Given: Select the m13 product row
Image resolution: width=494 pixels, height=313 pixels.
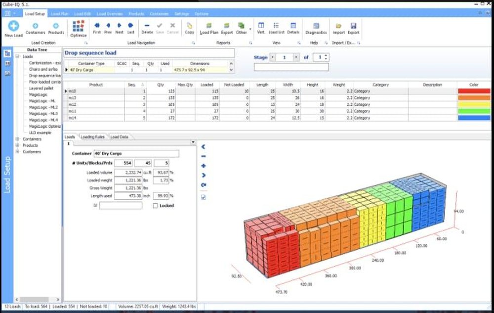Looking at the screenshot, I should [x=277, y=98].
